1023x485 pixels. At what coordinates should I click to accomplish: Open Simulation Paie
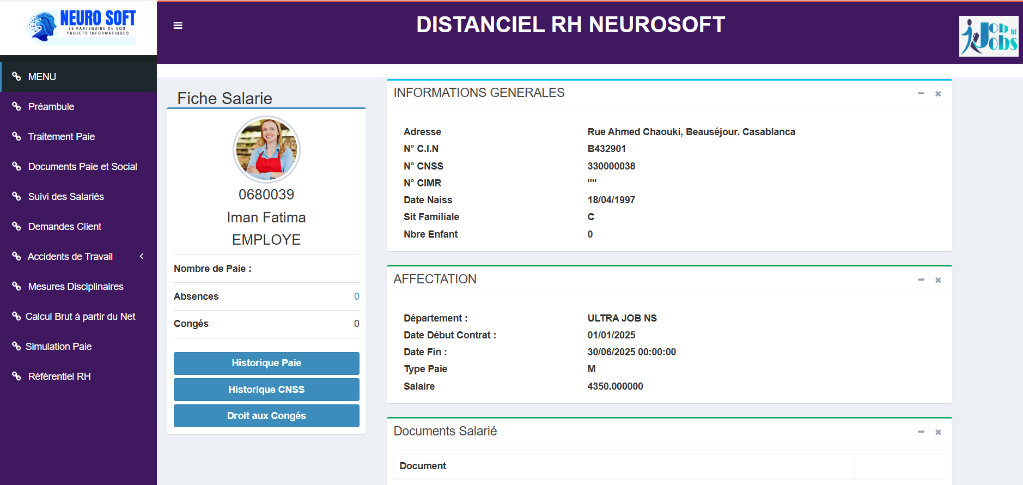click(78, 347)
